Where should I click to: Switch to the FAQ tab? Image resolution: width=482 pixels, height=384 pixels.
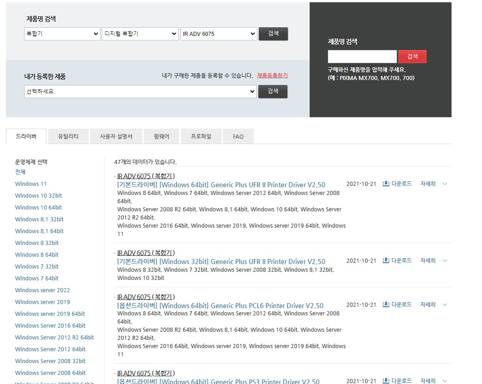[x=238, y=136]
